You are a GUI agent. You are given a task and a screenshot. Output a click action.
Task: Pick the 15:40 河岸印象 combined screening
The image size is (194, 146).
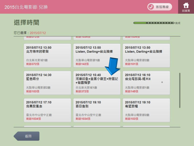click(97, 83)
